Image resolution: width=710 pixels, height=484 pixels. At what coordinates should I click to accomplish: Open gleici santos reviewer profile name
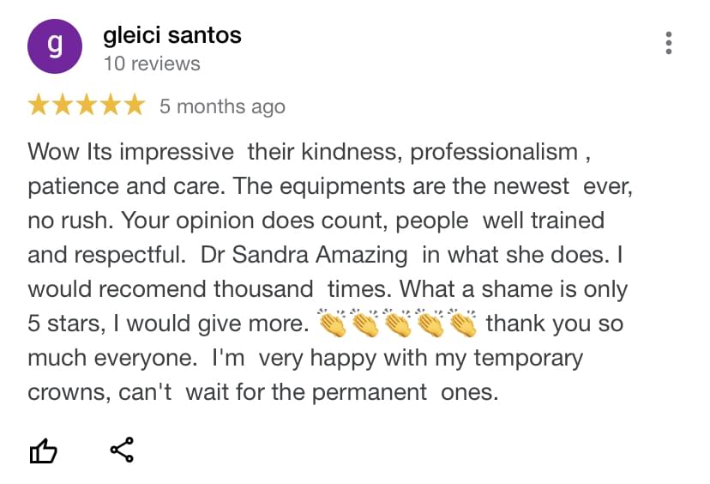pyautogui.click(x=171, y=35)
